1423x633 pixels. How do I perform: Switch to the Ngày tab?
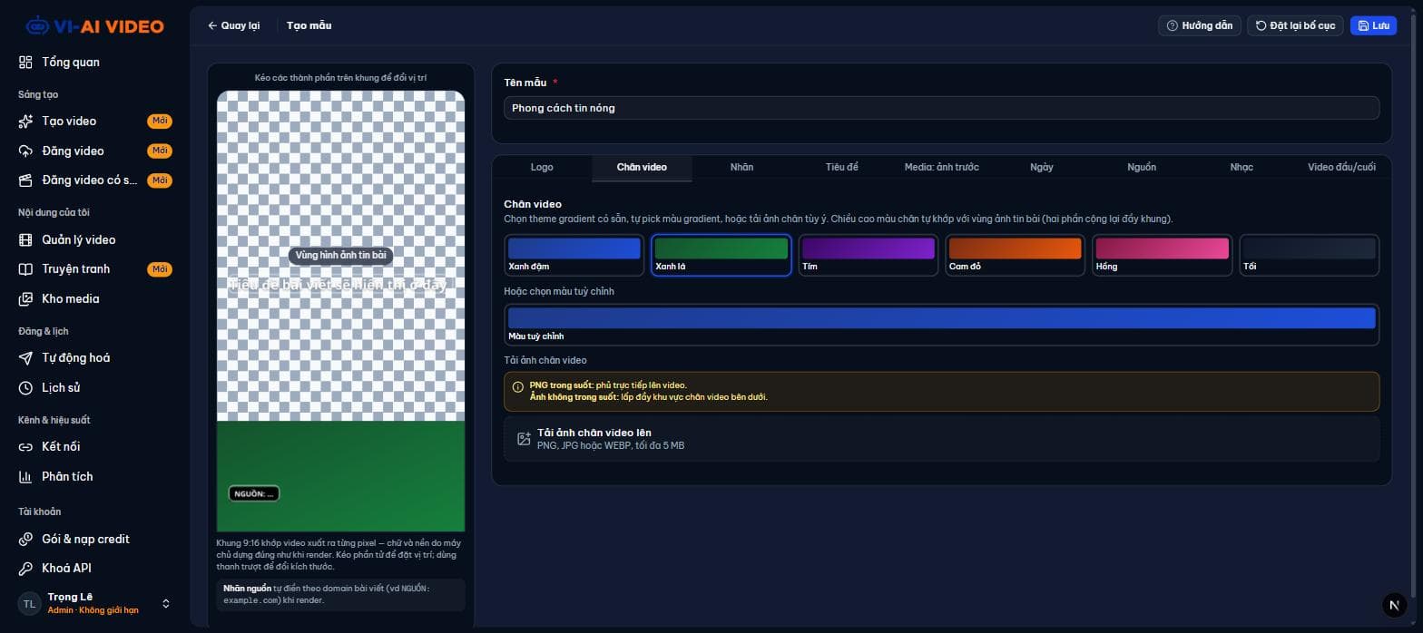(1042, 168)
